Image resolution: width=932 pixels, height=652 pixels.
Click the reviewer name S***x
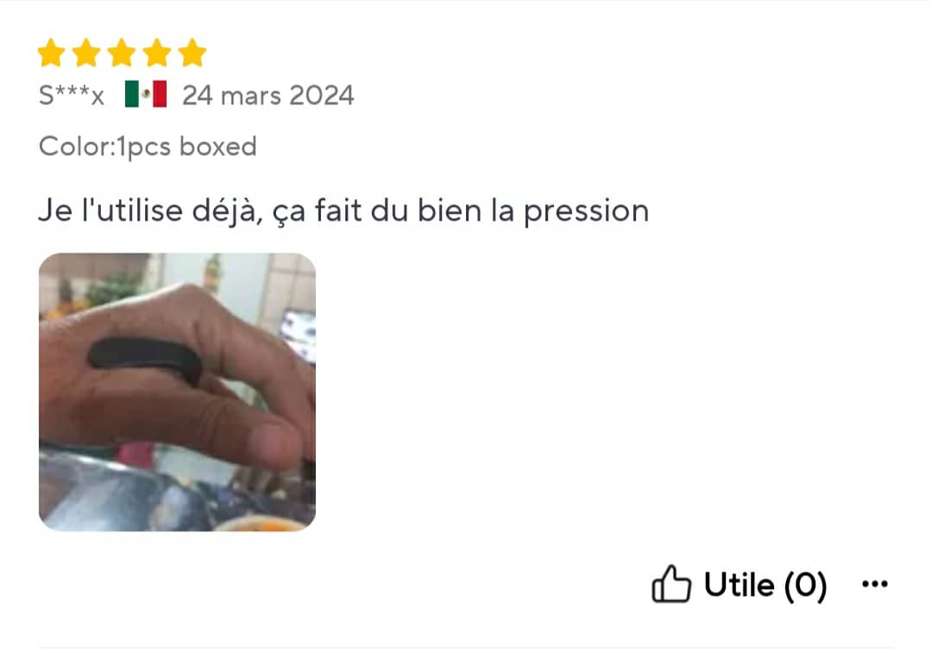pyautogui.click(x=72, y=95)
